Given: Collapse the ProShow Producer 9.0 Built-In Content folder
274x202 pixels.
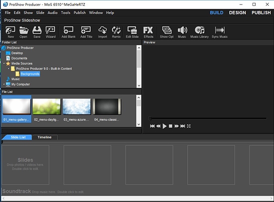Looking at the screenshot, I should coord(9,69).
